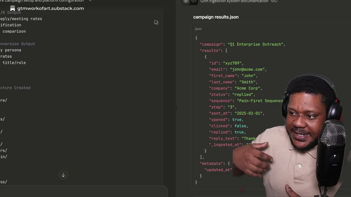
Task: Click the 'title/role' line in chat
Action: pos(14,63)
